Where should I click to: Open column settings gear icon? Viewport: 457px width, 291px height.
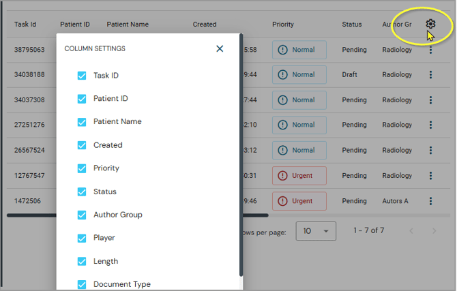(x=430, y=24)
